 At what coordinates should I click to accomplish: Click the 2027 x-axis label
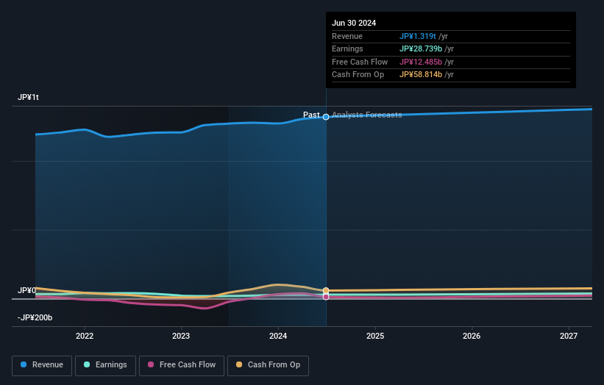569,337
